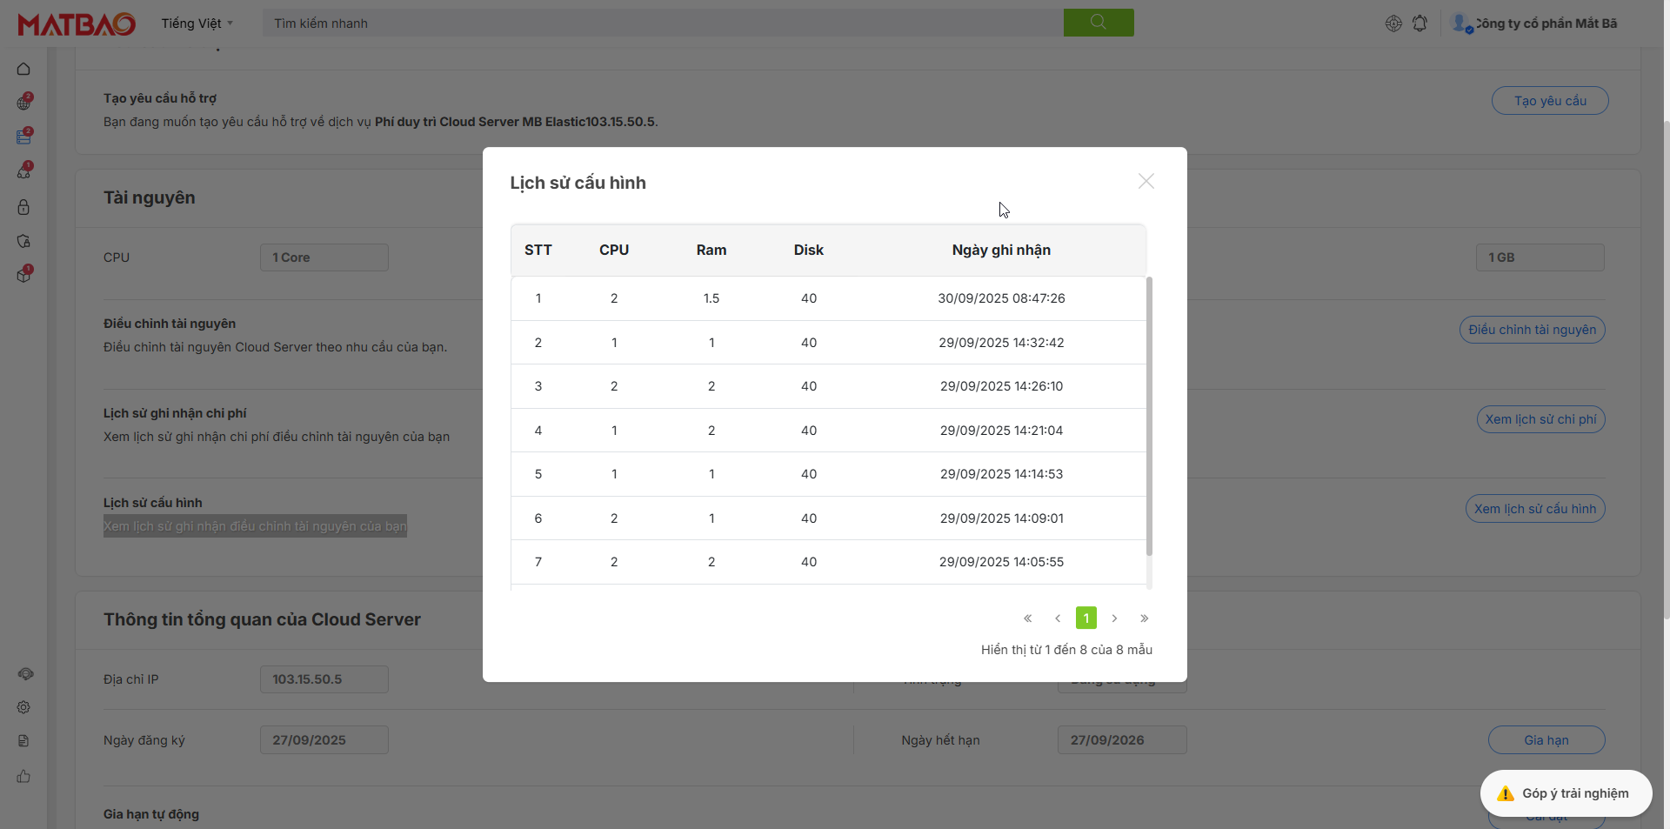The image size is (1670, 829).
Task: Expand the Tiếng Việt language dropdown
Action: point(197,23)
